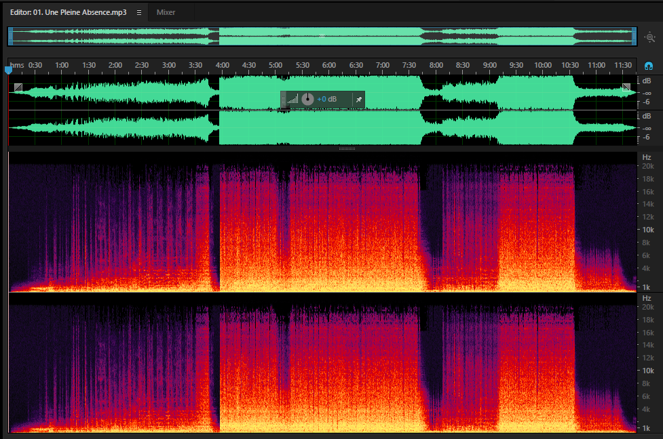This screenshot has width=663, height=439.
Task: Click the dB label of the left channel scale
Action: (x=647, y=81)
